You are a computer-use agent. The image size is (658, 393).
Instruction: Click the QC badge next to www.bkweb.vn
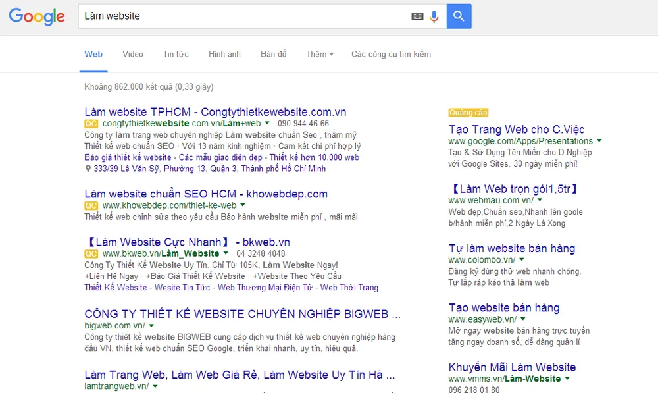tap(91, 253)
